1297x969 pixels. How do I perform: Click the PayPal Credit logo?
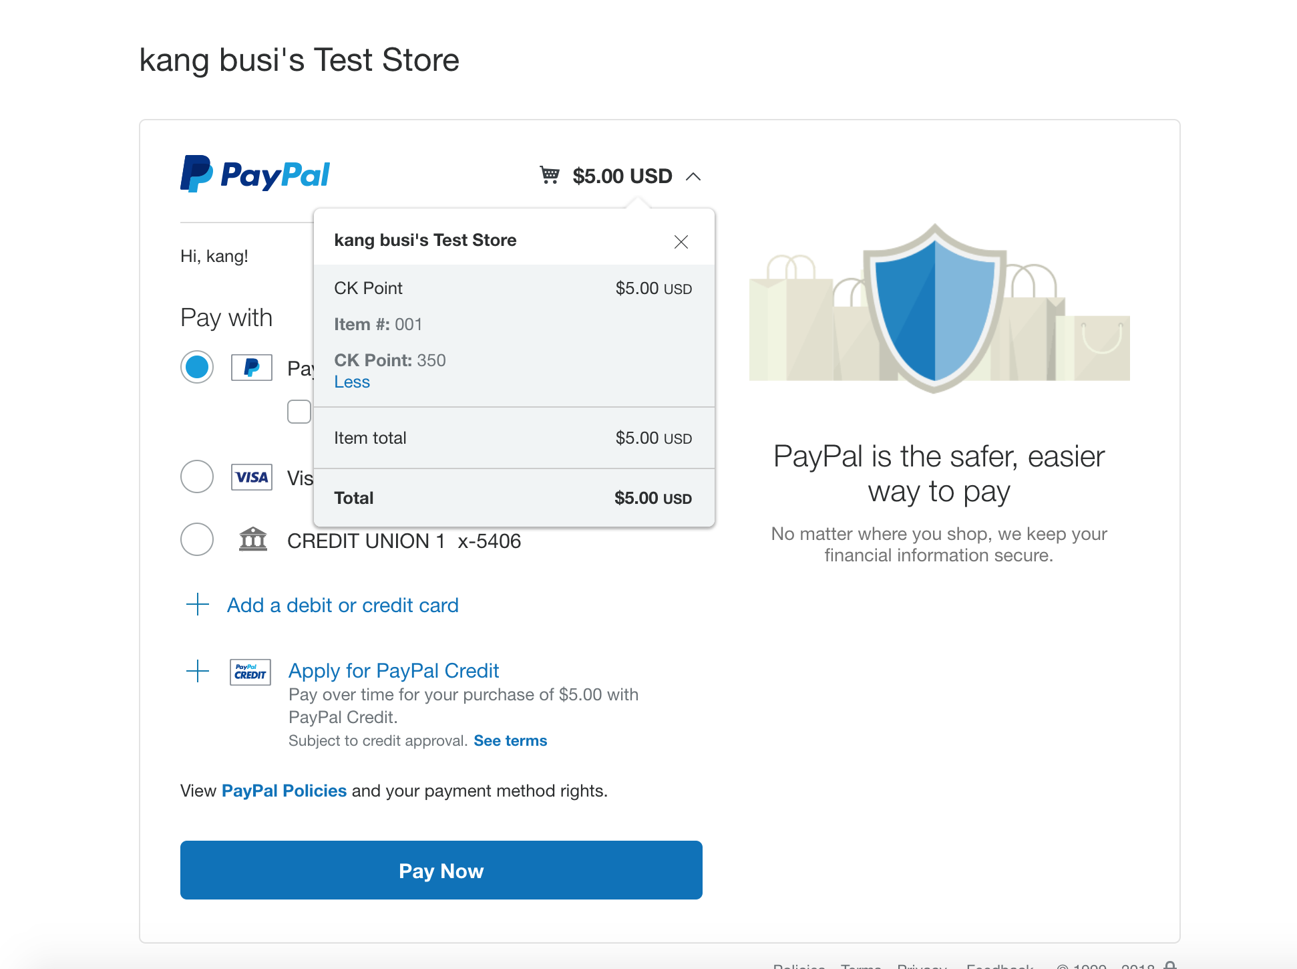tap(250, 672)
